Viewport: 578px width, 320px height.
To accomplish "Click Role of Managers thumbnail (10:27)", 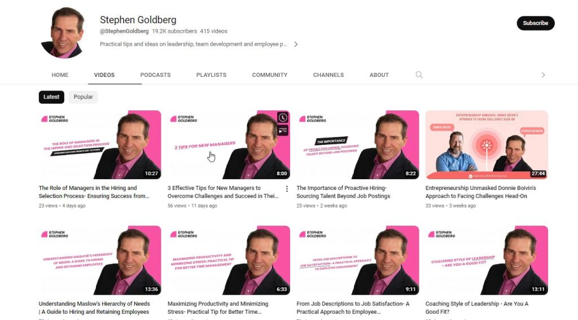I will [x=100, y=145].
